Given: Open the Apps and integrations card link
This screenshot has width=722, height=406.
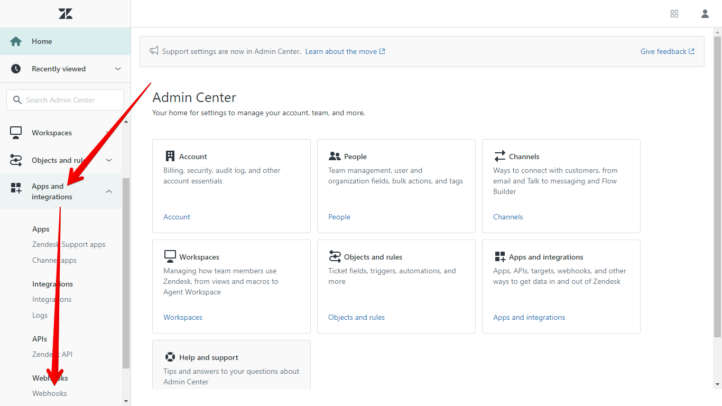Looking at the screenshot, I should tap(529, 317).
